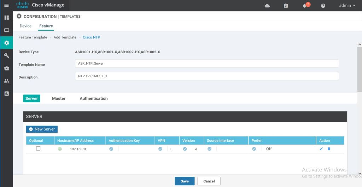Open the Monitor sidebar icon
362x187 pixels.
(x=6, y=30)
